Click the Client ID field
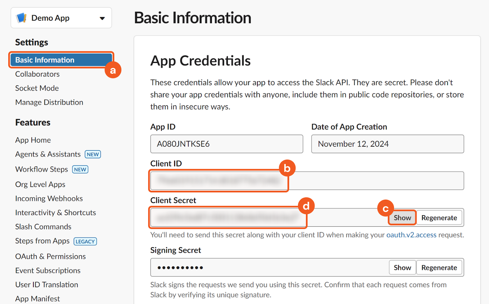 pos(307,181)
